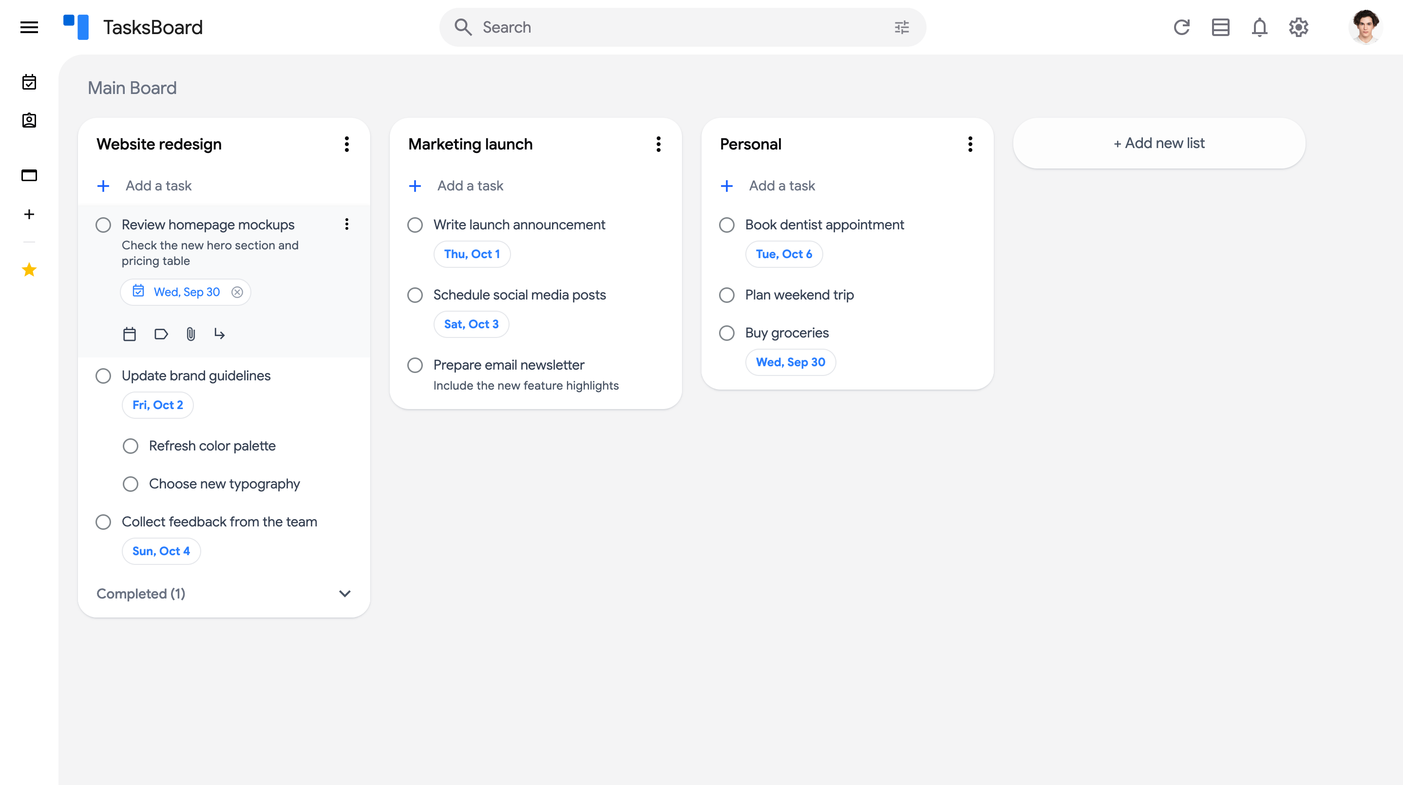Viewport: 1403px width, 785px height.
Task: Mark Review homepage mockups as complete
Action: [x=103, y=225]
